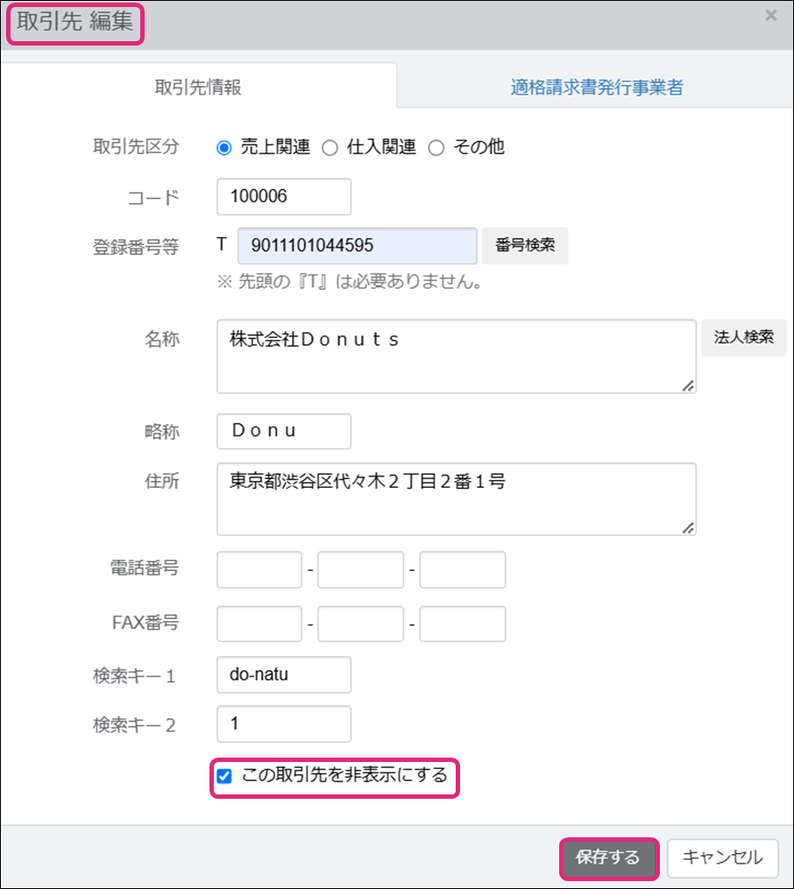Image resolution: width=794 pixels, height=889 pixels.
Task: Click the last FAX番号 field
Action: 463,624
